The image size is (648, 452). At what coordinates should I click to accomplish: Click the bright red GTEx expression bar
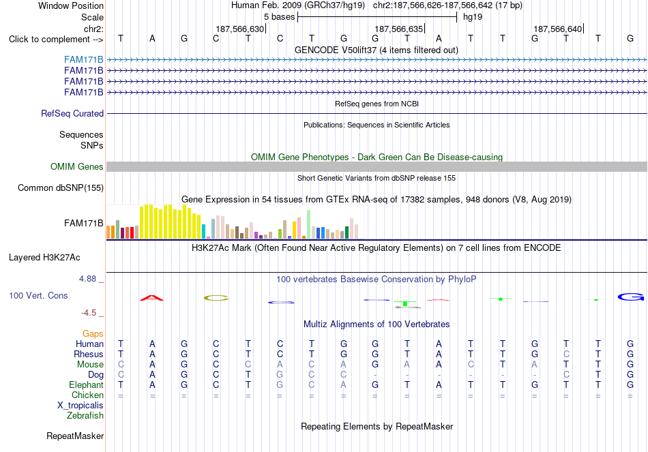[132, 233]
